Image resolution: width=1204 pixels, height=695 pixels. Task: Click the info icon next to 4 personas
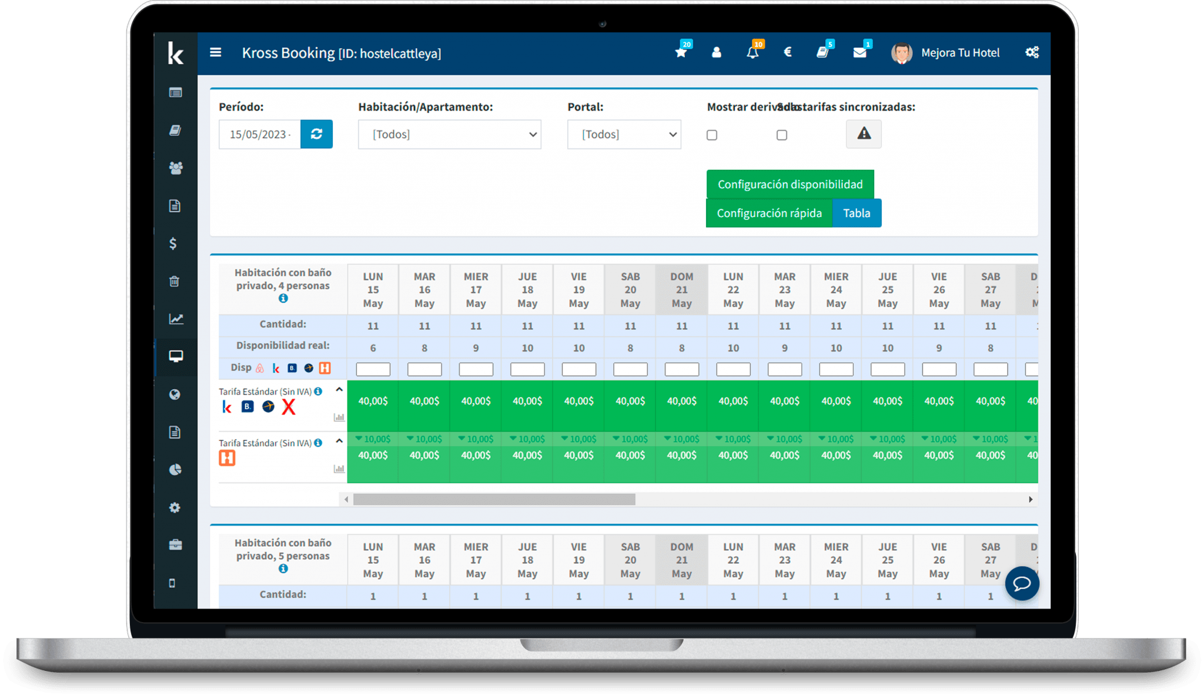pos(283,298)
